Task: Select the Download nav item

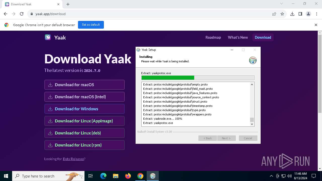Action: (x=263, y=37)
